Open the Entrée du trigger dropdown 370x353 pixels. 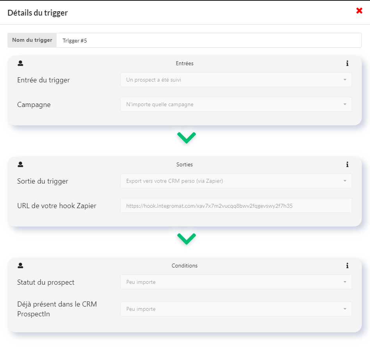[236, 80]
